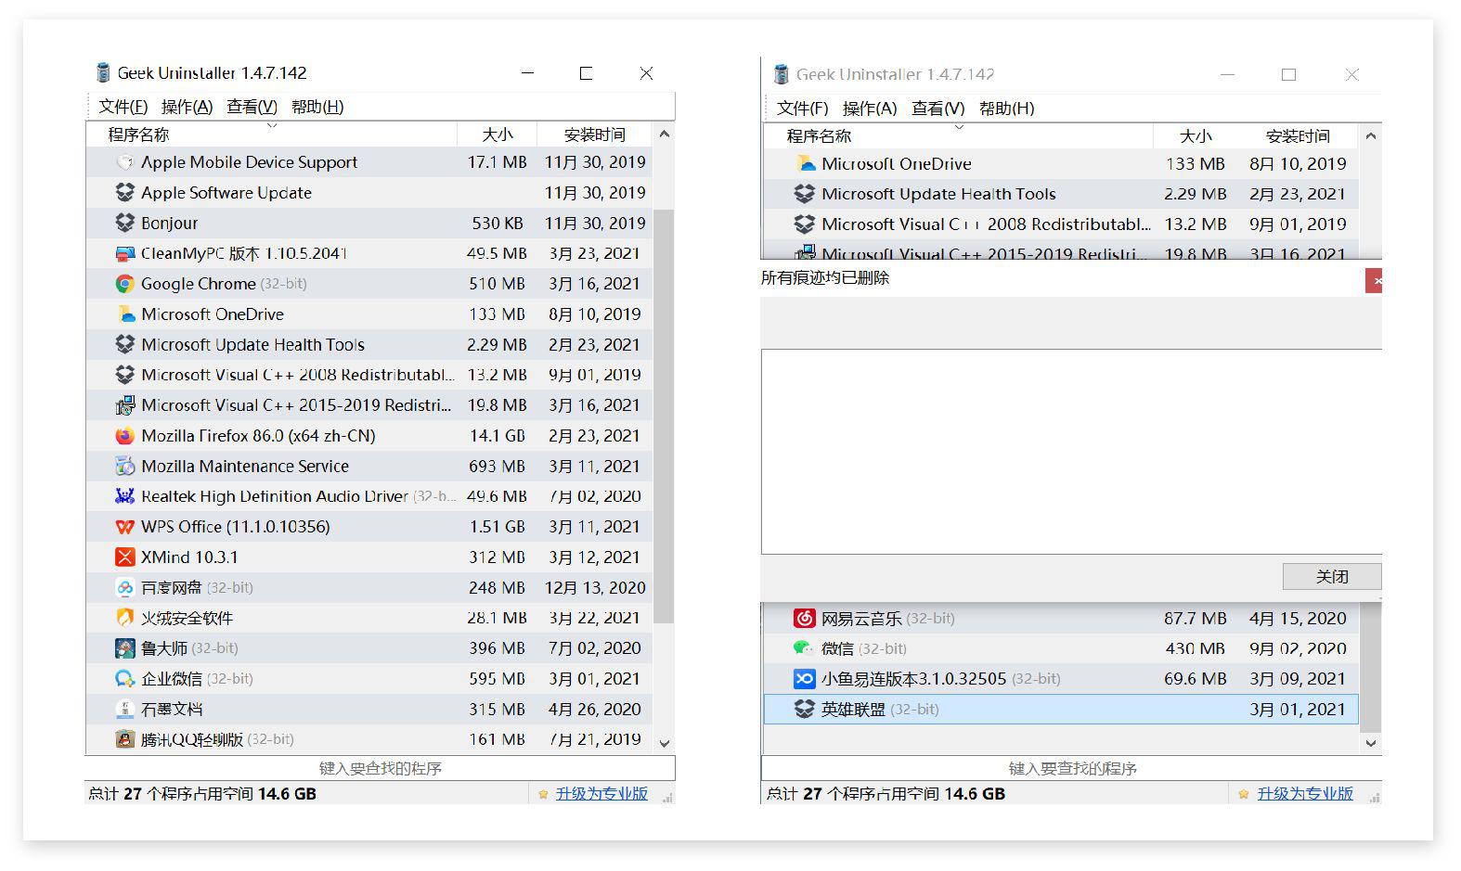Click 510 MB size of Google Chrome
Image resolution: width=1461 pixels, height=871 pixels.
click(x=497, y=284)
